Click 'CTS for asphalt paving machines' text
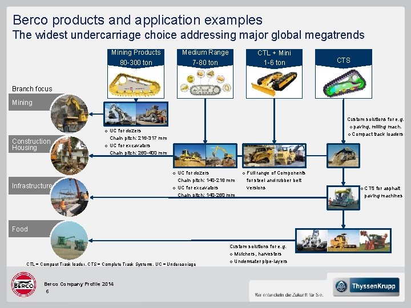 click(383, 192)
